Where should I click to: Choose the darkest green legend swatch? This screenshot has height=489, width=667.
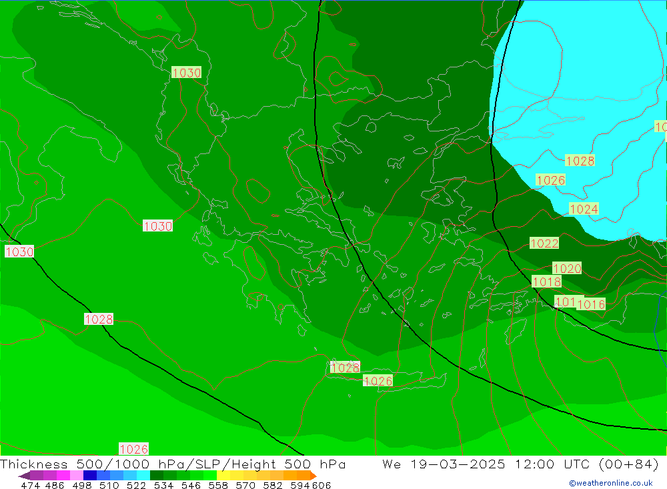pos(157,476)
